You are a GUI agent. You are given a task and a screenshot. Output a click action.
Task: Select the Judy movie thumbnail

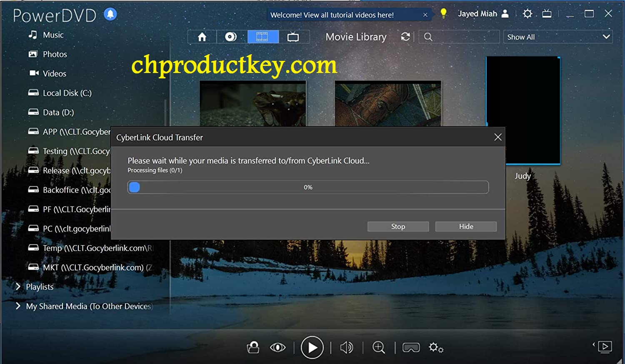point(523,111)
